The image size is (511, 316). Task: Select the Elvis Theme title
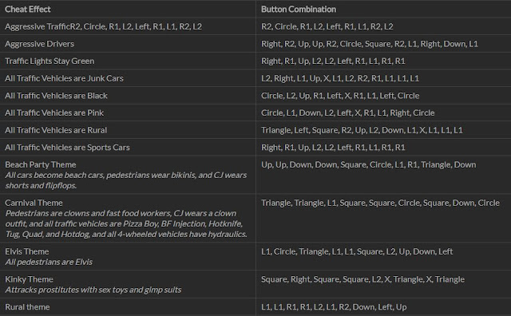tap(27, 251)
